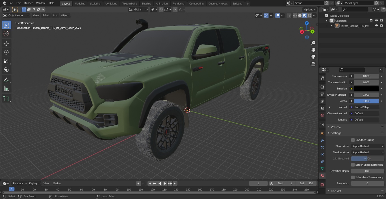386x199 pixels.
Task: Toggle camera view icon
Action: point(313,57)
